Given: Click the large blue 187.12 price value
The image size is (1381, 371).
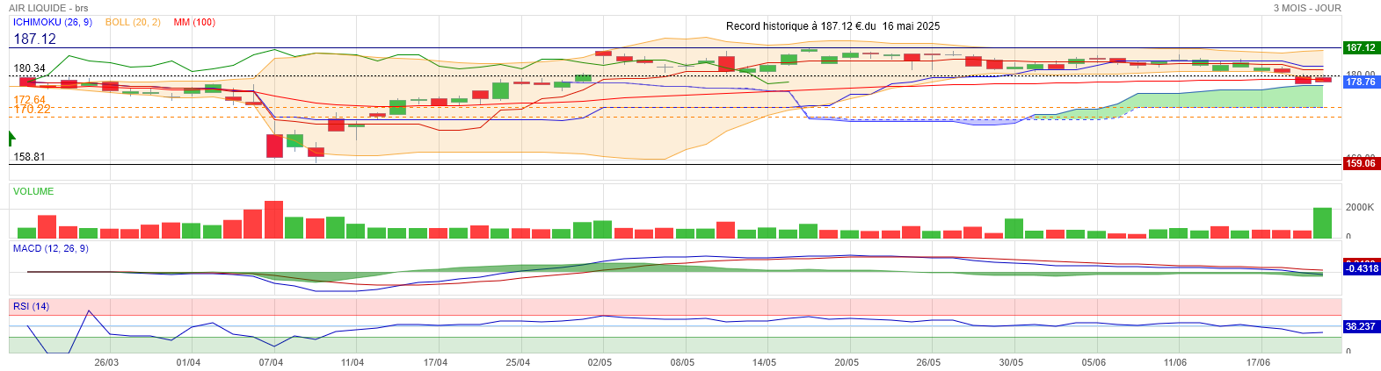Looking at the screenshot, I should coord(34,39).
